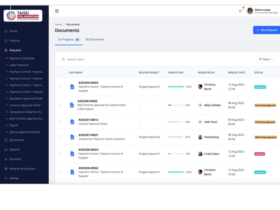Image resolution: width=280 pixels, height=210 pixels.
Task: Click the HO Group Approval status badge
Action: coord(265,122)
